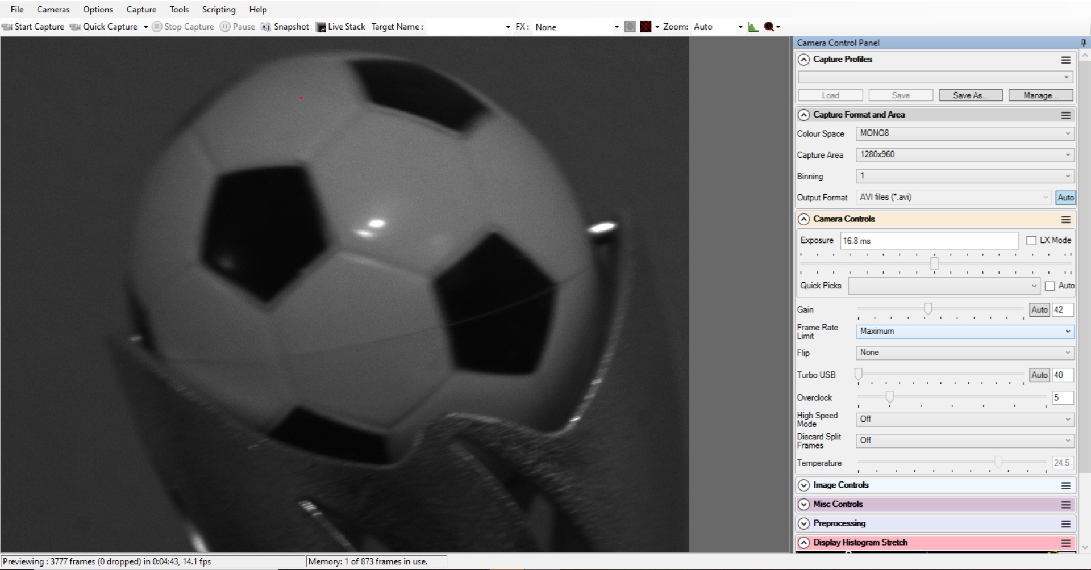1091x570 pixels.
Task: Check the Auto box next to Quick Picks
Action: click(x=1051, y=286)
